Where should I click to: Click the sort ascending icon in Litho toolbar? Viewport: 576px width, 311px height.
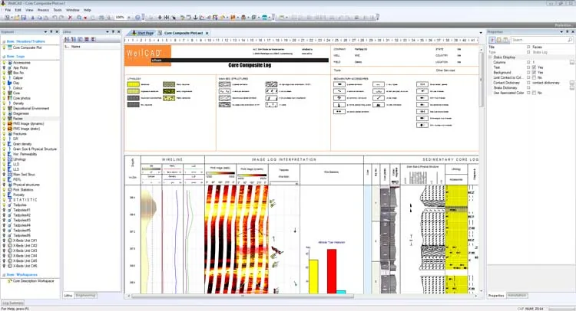coord(67,39)
